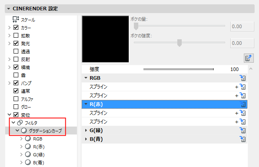Click the ボケの量 value input field
The image size is (259, 167).
pos(242,27)
